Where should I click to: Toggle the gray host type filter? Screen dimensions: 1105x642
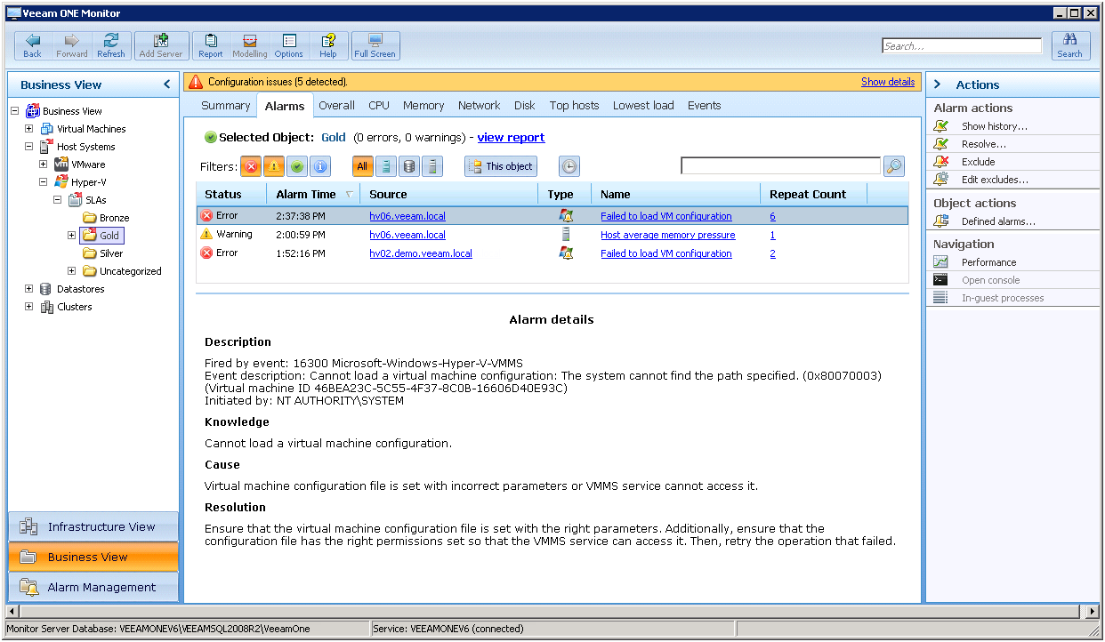432,166
